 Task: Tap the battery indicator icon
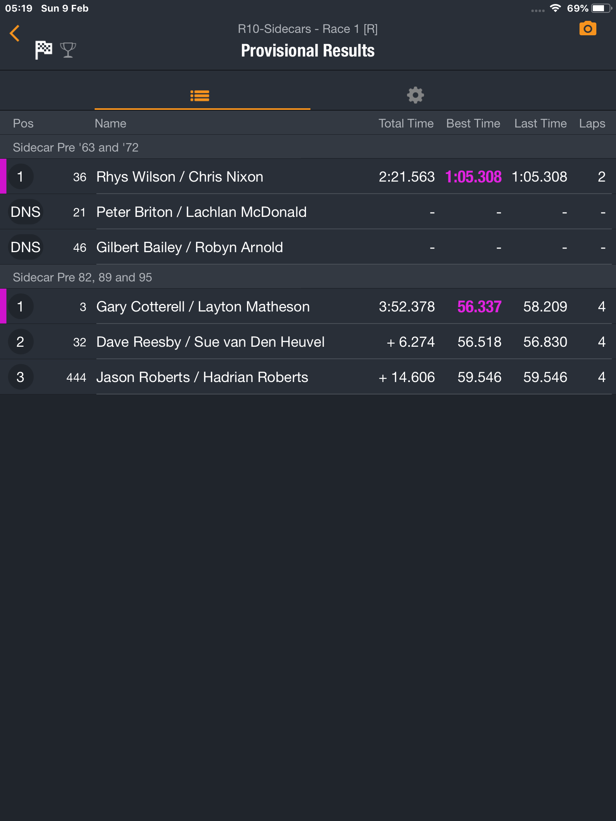click(602, 8)
